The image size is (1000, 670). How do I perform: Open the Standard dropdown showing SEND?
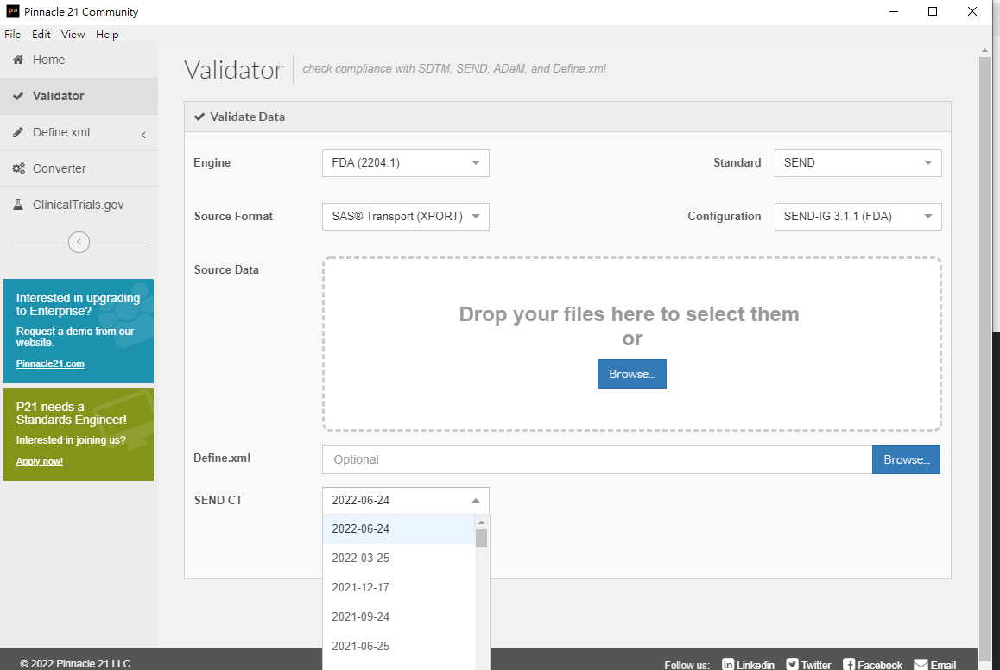(858, 163)
